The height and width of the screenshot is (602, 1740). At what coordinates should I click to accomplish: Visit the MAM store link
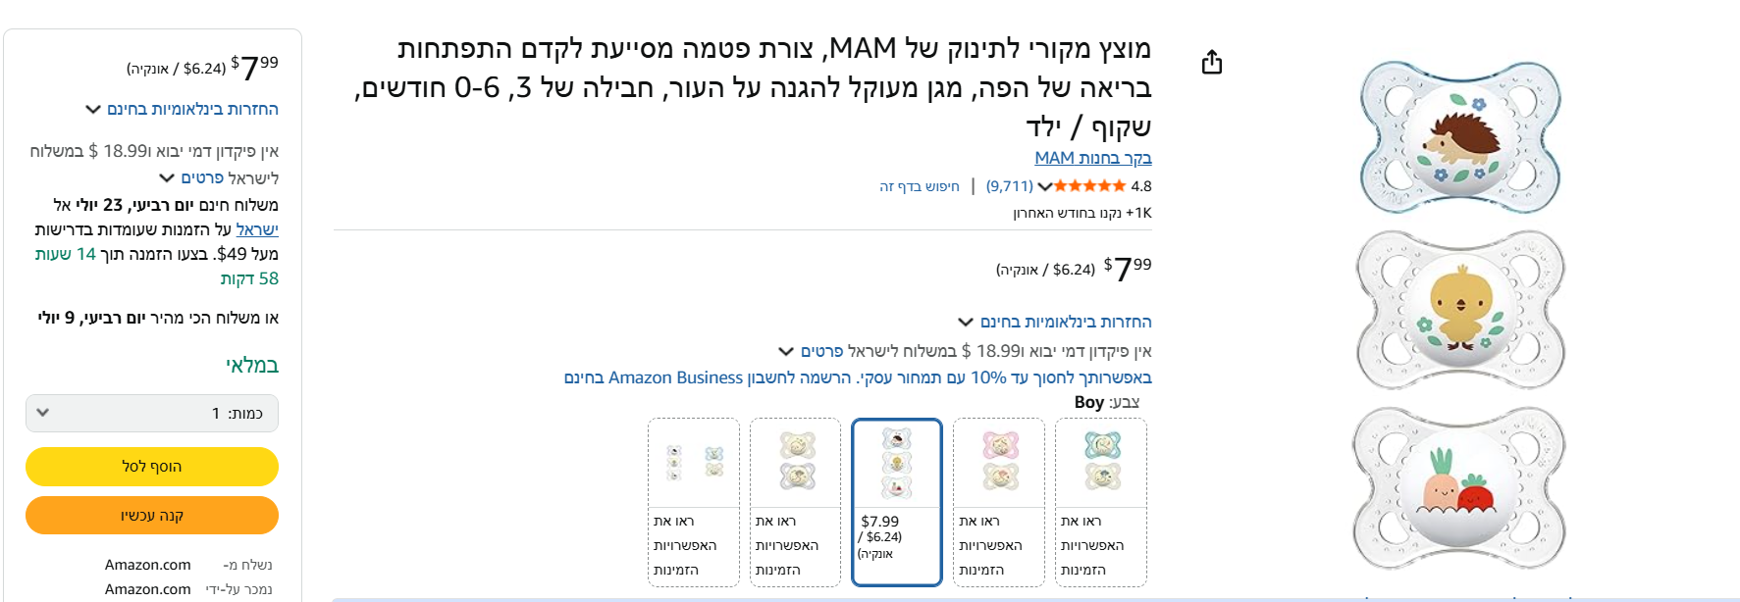[x=1092, y=158]
